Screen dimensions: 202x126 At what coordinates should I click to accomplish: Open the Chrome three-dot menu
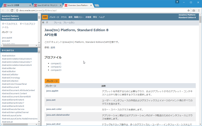[x=199, y=10]
